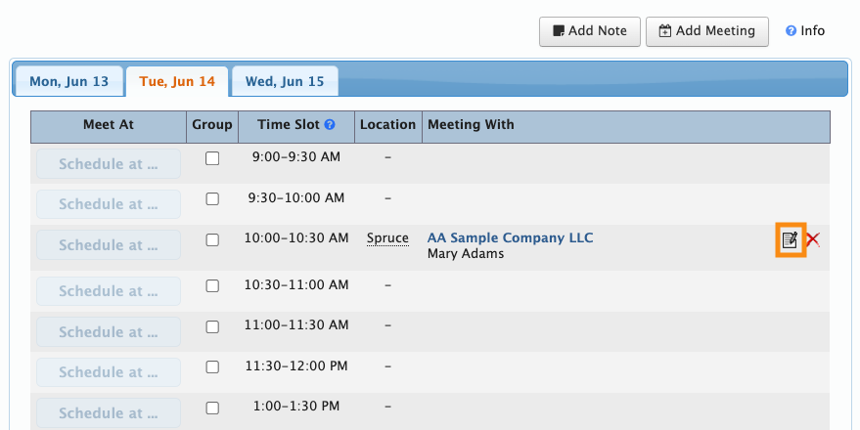This screenshot has width=860, height=430.
Task: Check the 1:00–1:30 PM Group checkbox
Action: pyautogui.click(x=212, y=407)
